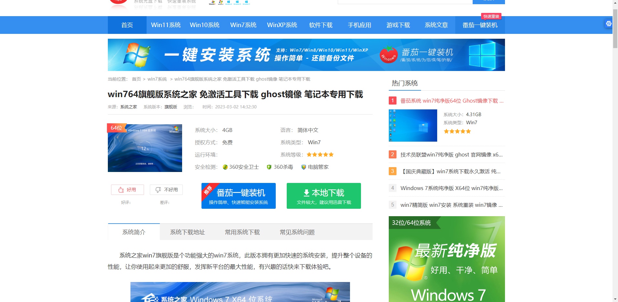The height and width of the screenshot is (302, 618).
Task: Click the 旗舰版 system version text
Action: pyautogui.click(x=171, y=107)
